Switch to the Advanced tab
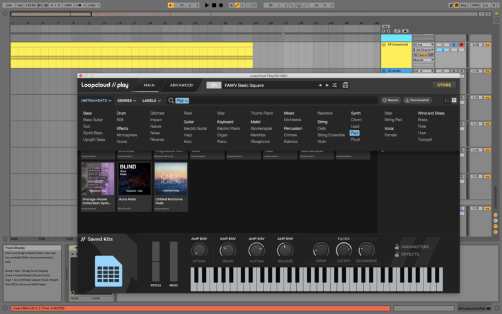Image resolution: width=502 pixels, height=314 pixels. click(181, 85)
